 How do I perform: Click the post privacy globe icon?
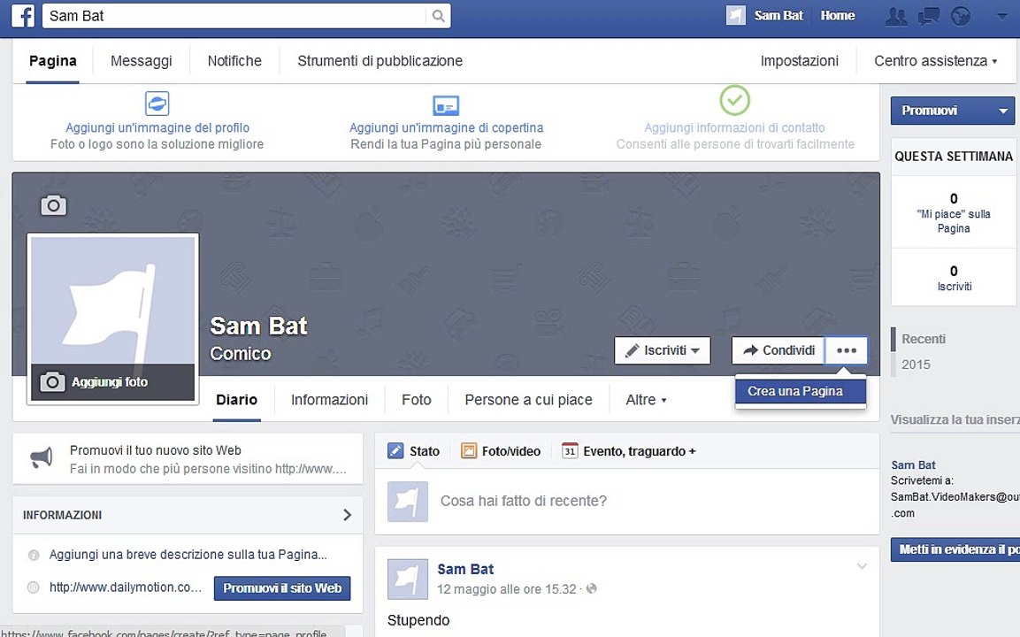pyautogui.click(x=591, y=589)
